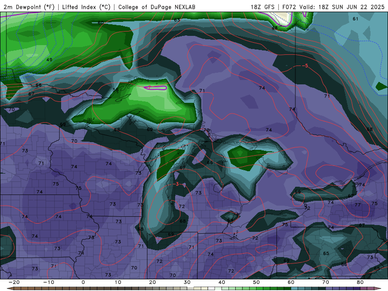Click the red "-3" lifted index contour label
The image size is (388, 291).
click(176, 184)
